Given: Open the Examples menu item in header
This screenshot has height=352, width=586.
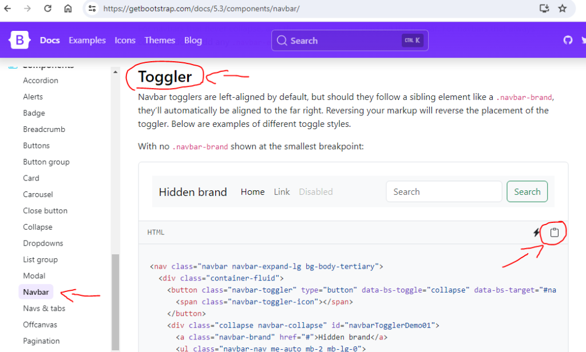Looking at the screenshot, I should click(x=87, y=40).
